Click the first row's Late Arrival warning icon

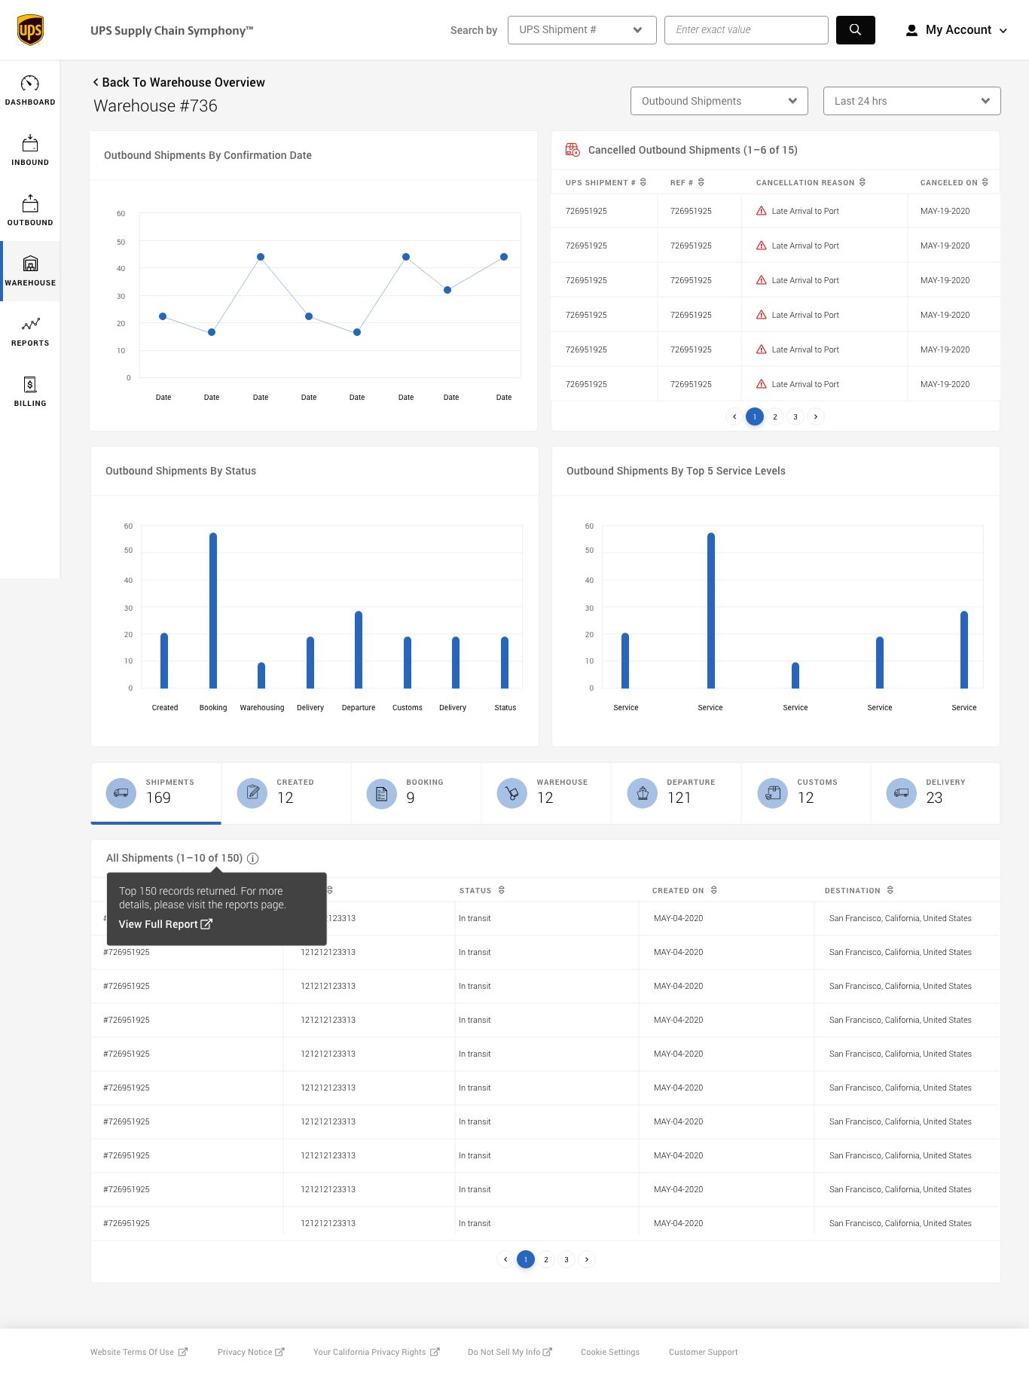762,211
